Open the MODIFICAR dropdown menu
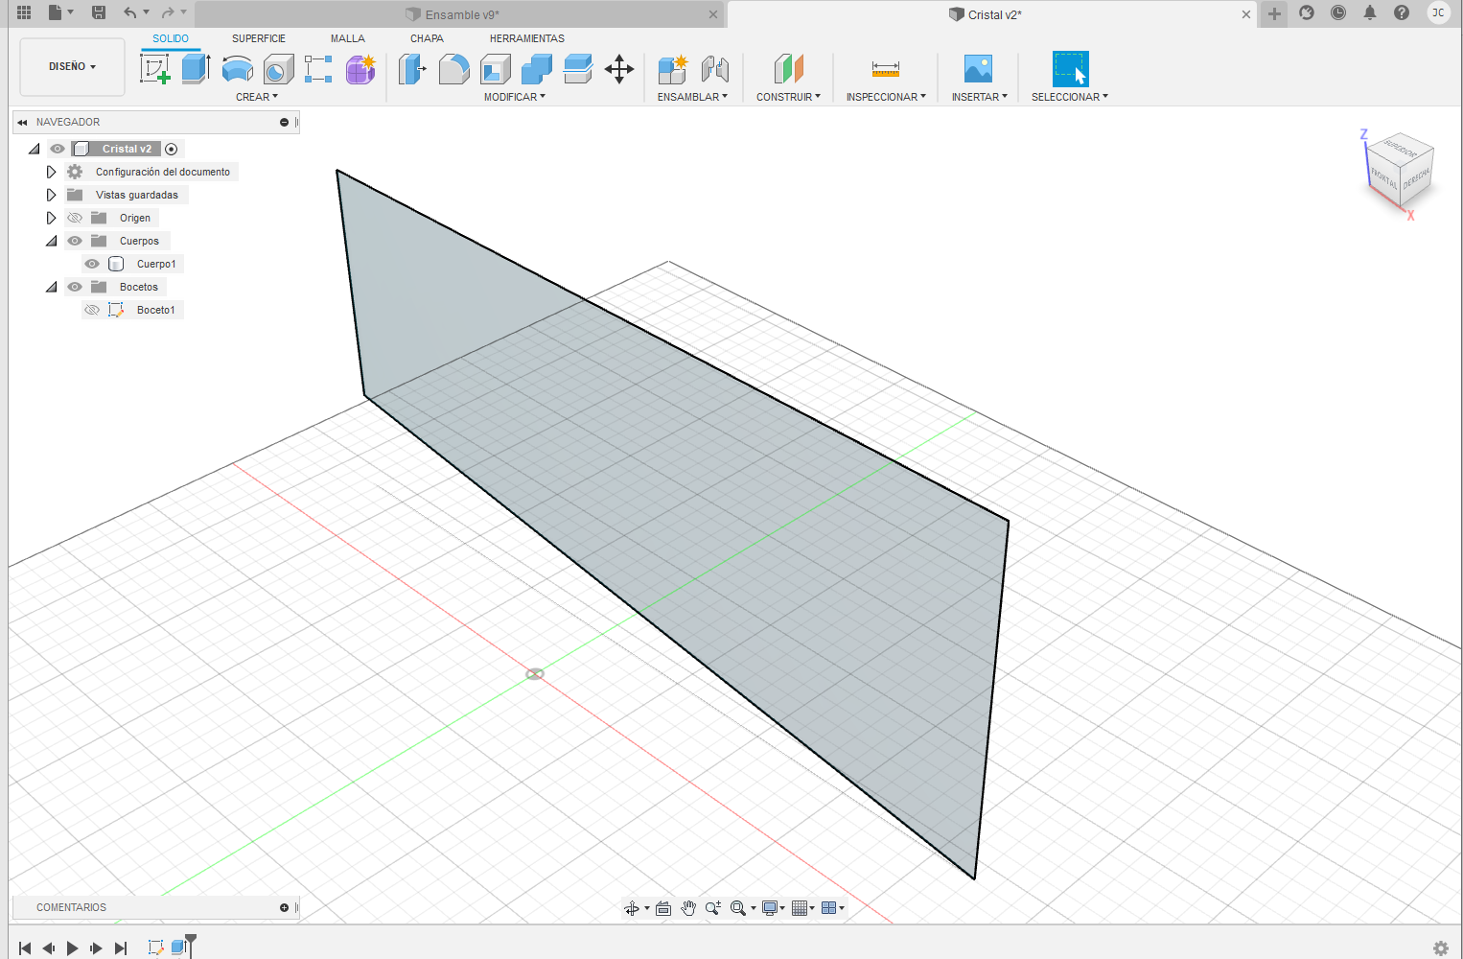This screenshot has height=959, width=1463. (x=514, y=97)
